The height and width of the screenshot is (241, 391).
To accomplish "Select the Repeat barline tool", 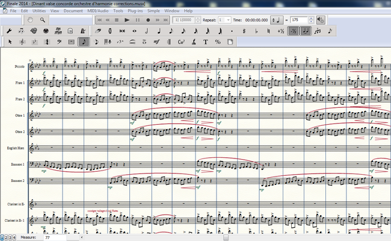I will click(169, 42).
